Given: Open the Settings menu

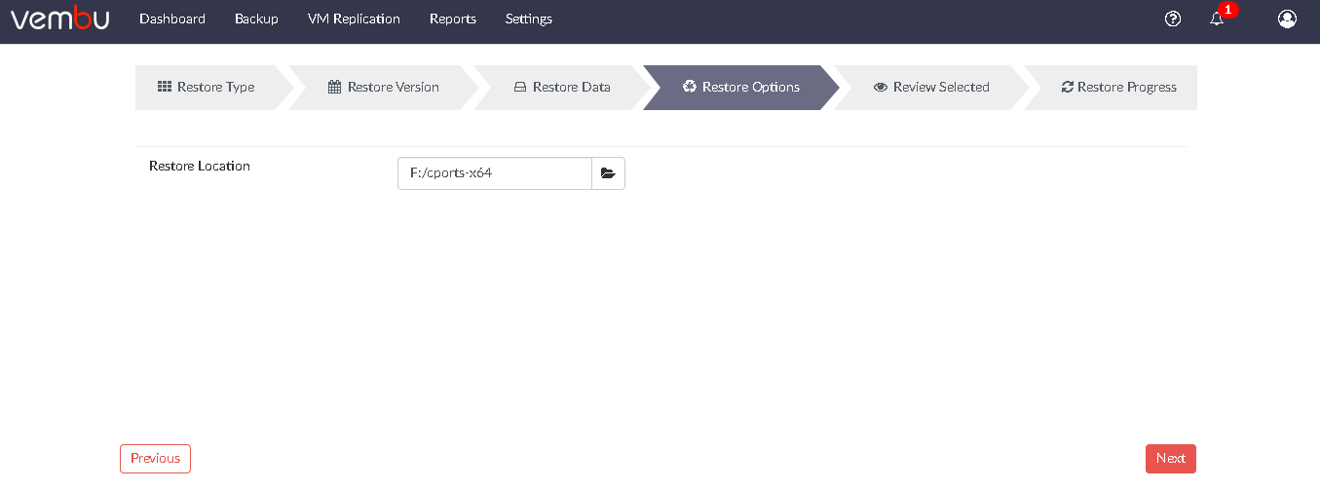Looking at the screenshot, I should point(529,19).
